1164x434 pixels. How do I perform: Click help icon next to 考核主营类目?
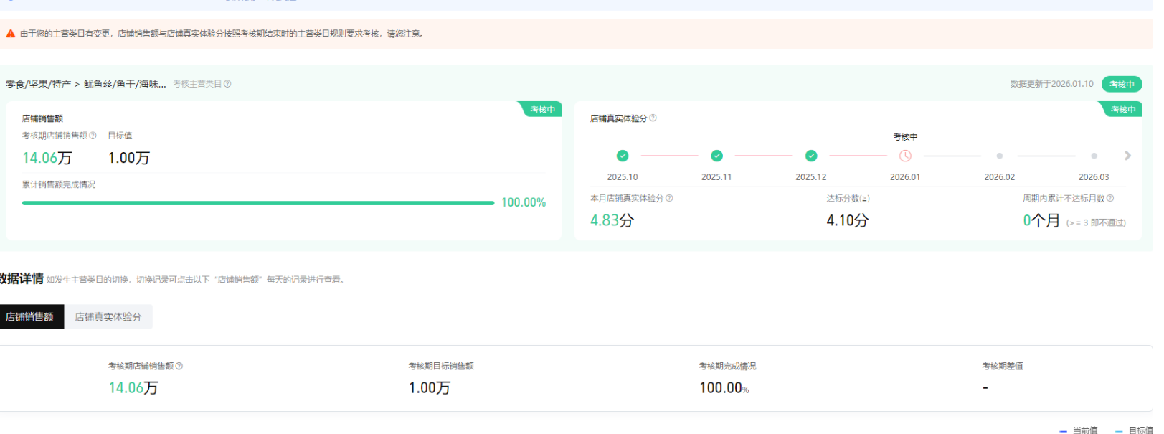click(227, 84)
